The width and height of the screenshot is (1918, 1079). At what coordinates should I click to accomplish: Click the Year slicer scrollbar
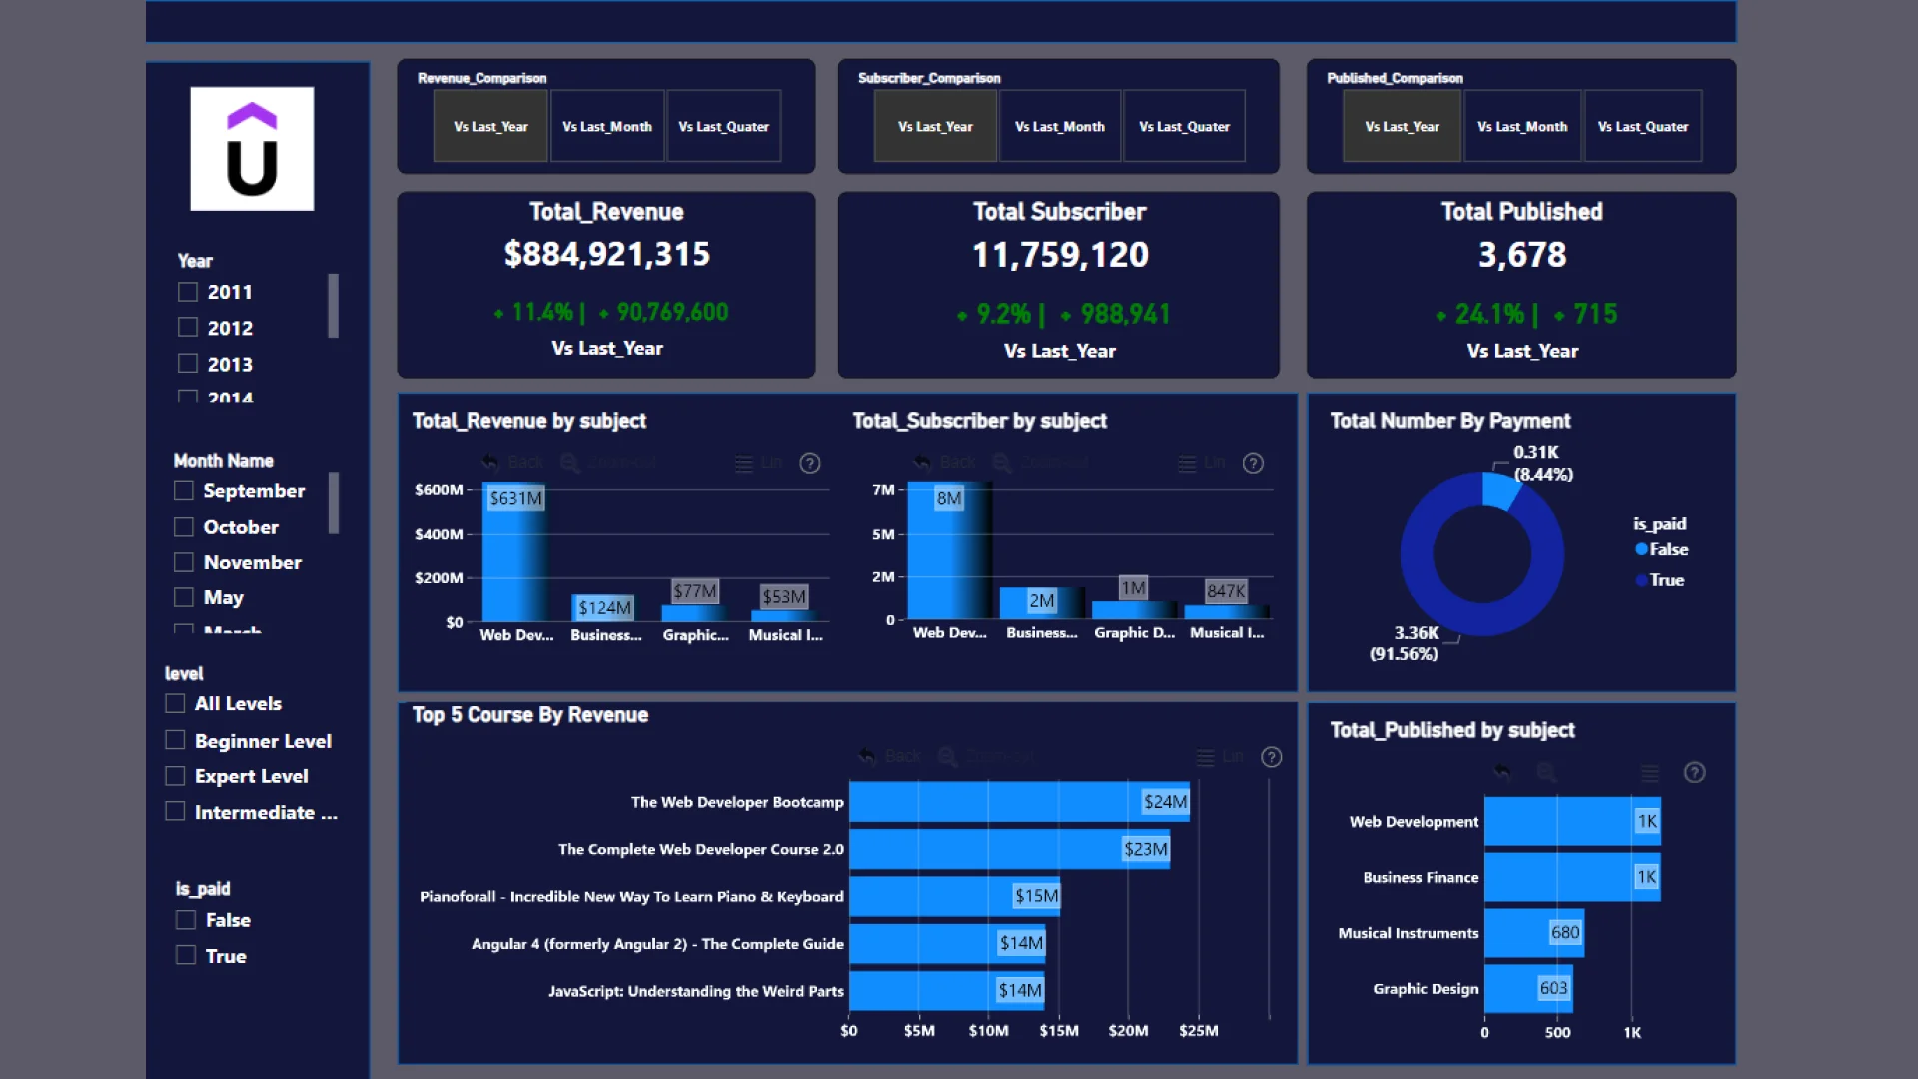coord(334,306)
